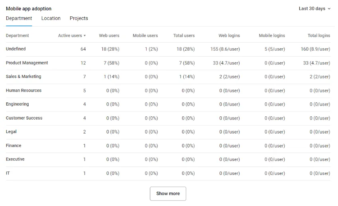338x206 pixels.
Task: Sort by Mobile users column header
Action: [x=145, y=35]
